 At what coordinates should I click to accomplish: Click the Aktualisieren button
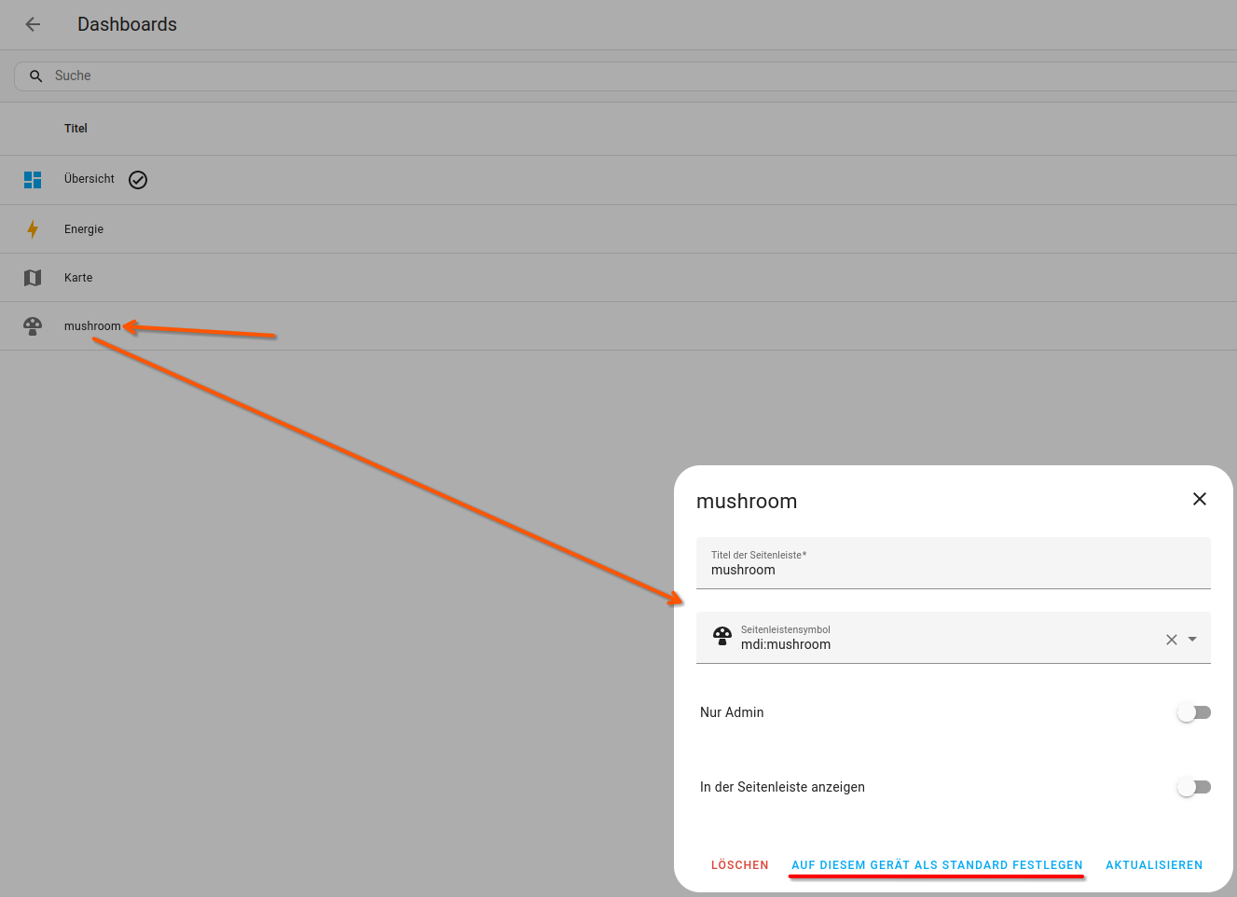[x=1154, y=865]
